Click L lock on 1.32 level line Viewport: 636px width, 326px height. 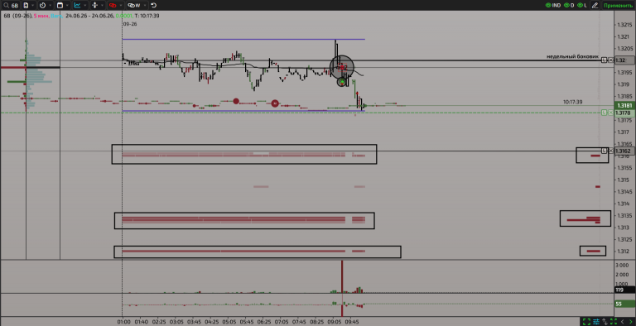604,60
